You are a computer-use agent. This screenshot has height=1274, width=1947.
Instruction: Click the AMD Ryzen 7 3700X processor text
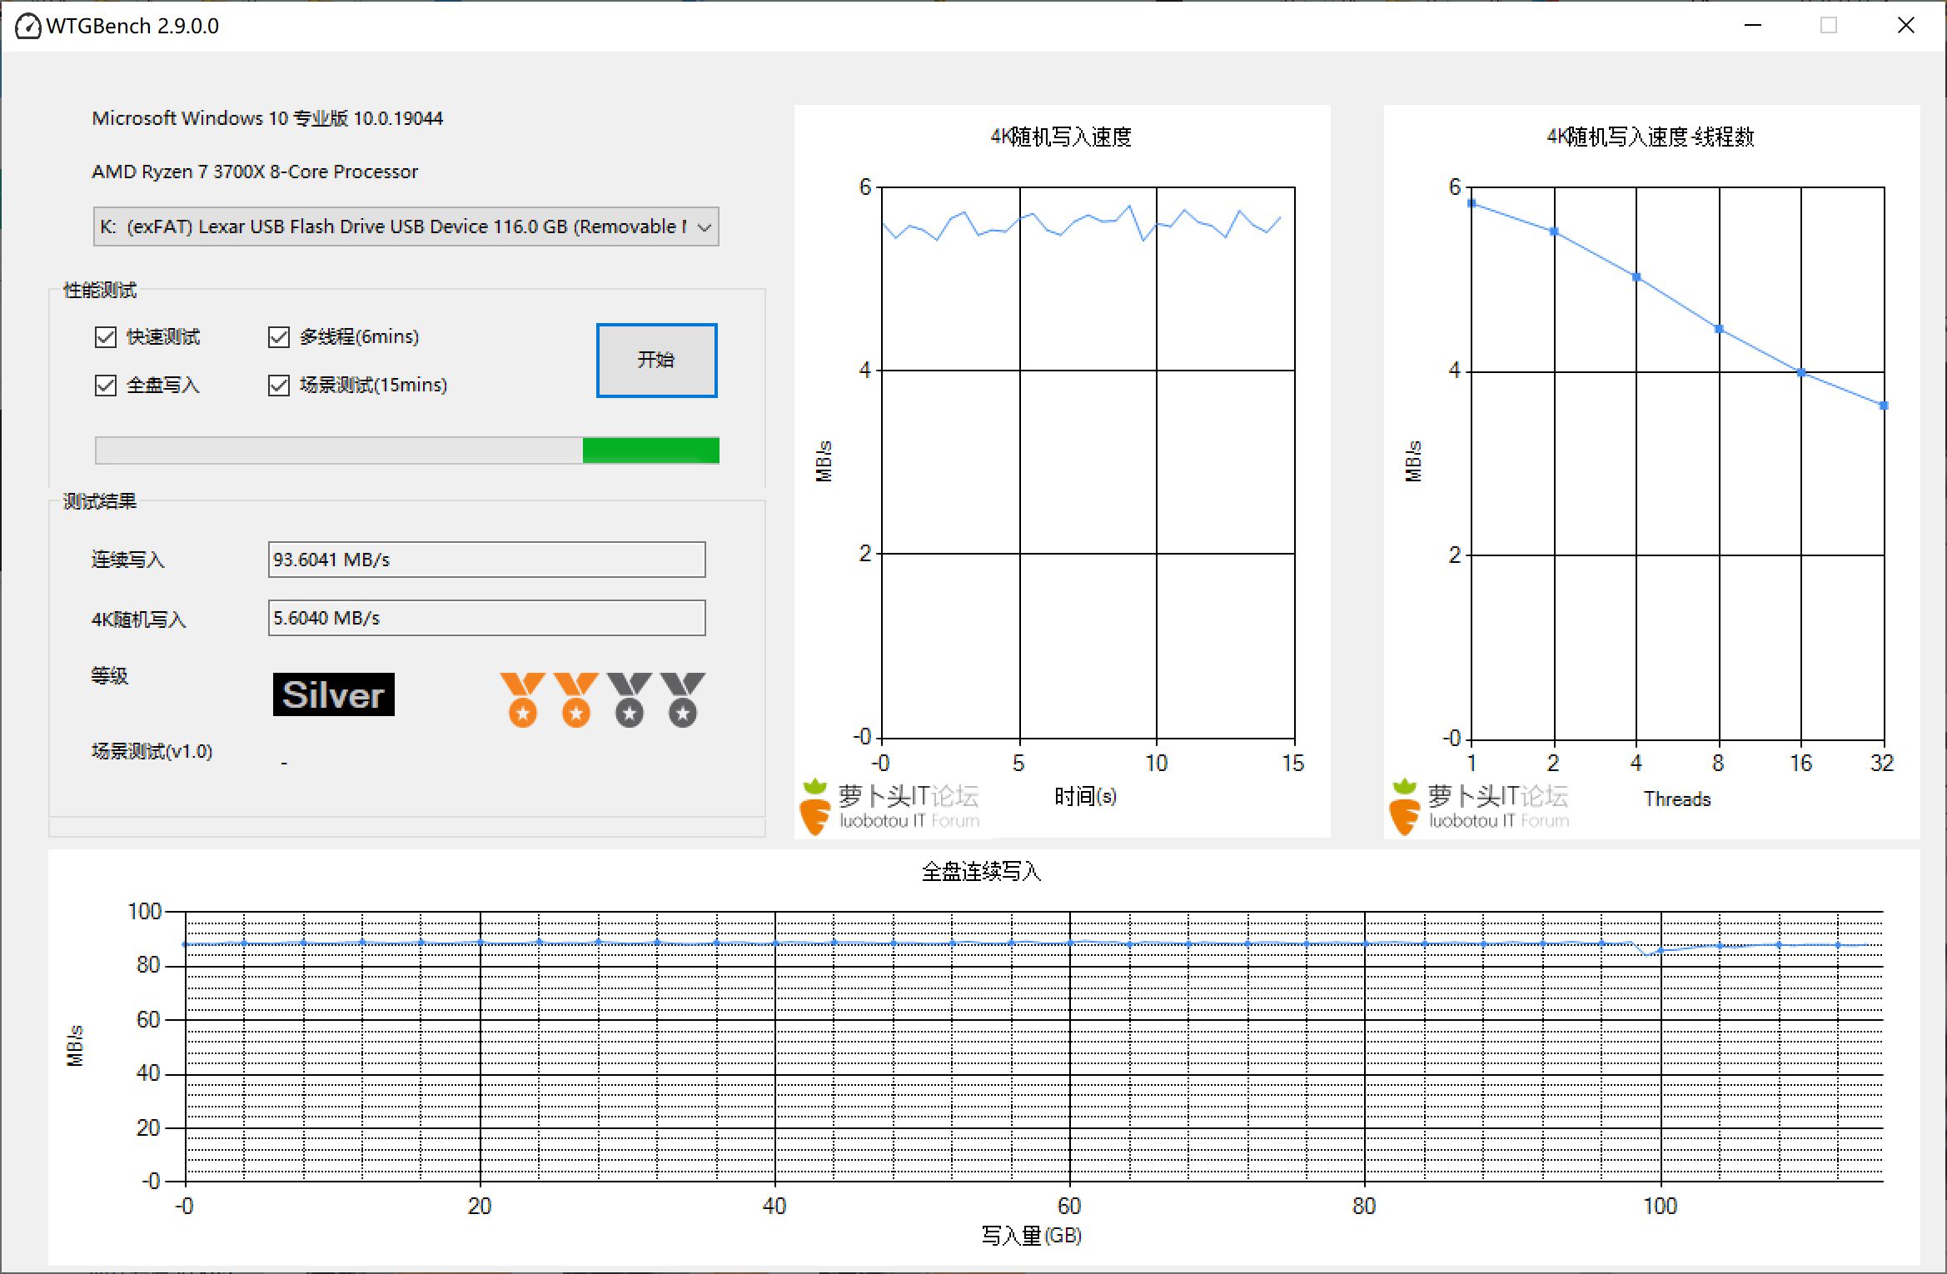(255, 172)
